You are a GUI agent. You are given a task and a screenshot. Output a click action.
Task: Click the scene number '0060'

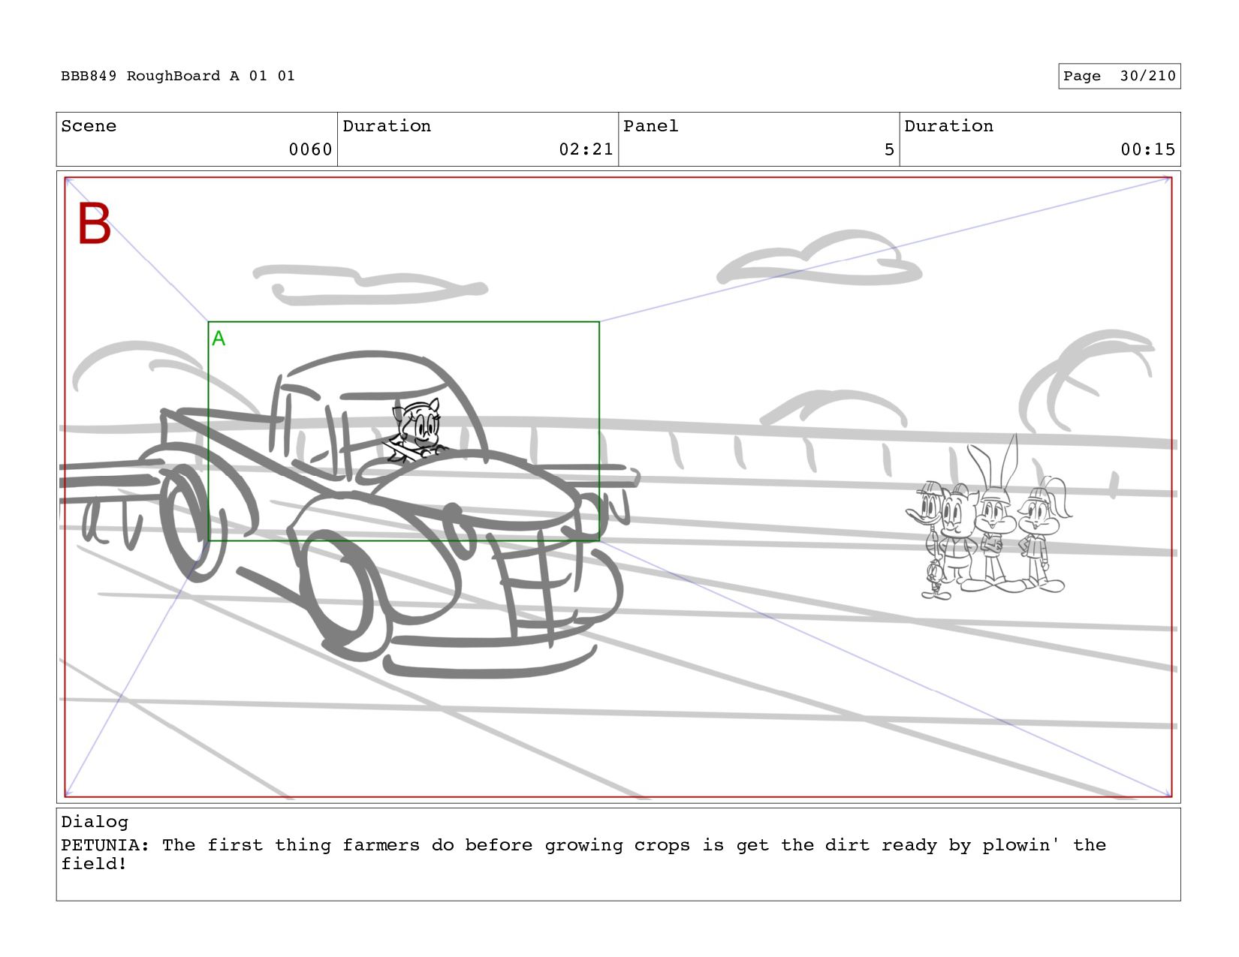click(x=310, y=149)
